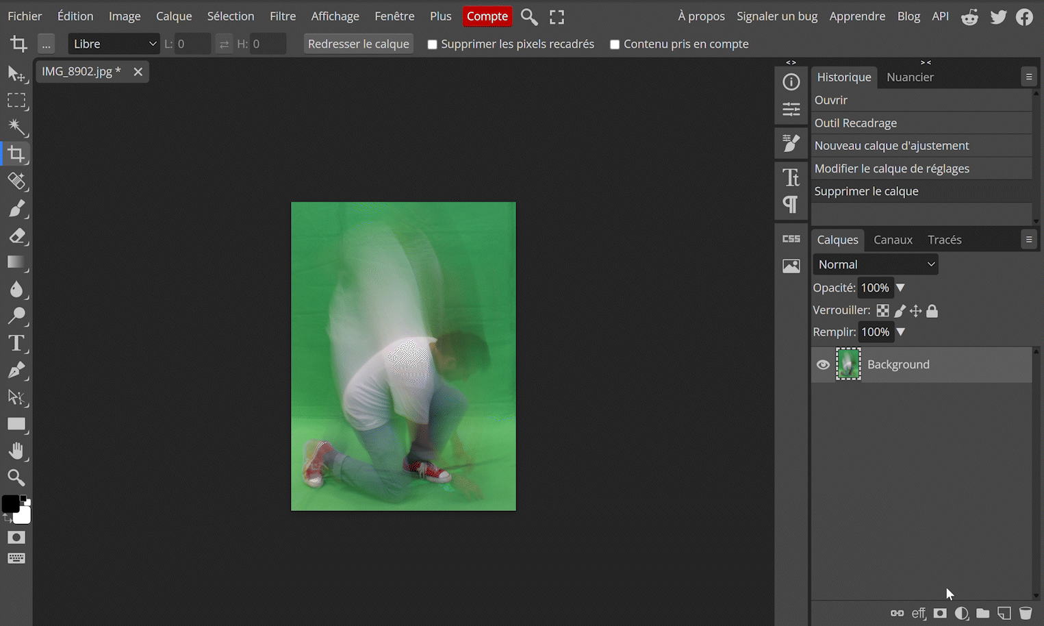Toggle fullscreen mode icon
The width and height of the screenshot is (1044, 626).
557,16
